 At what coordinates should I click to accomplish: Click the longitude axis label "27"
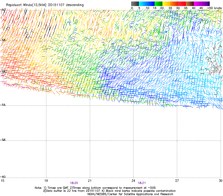177,181
